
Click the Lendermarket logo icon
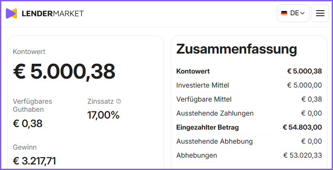click(11, 14)
